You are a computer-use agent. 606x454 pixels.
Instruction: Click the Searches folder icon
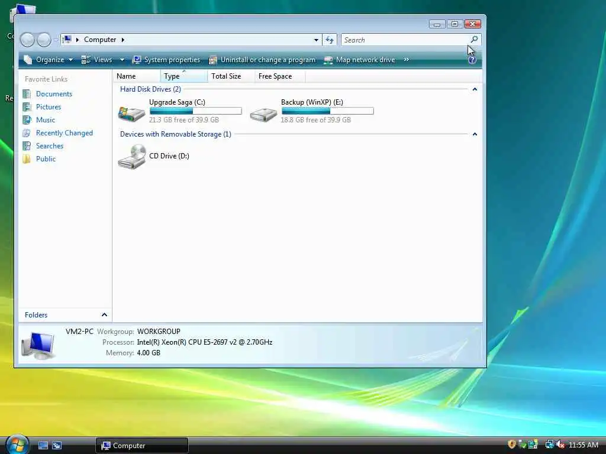(x=27, y=146)
